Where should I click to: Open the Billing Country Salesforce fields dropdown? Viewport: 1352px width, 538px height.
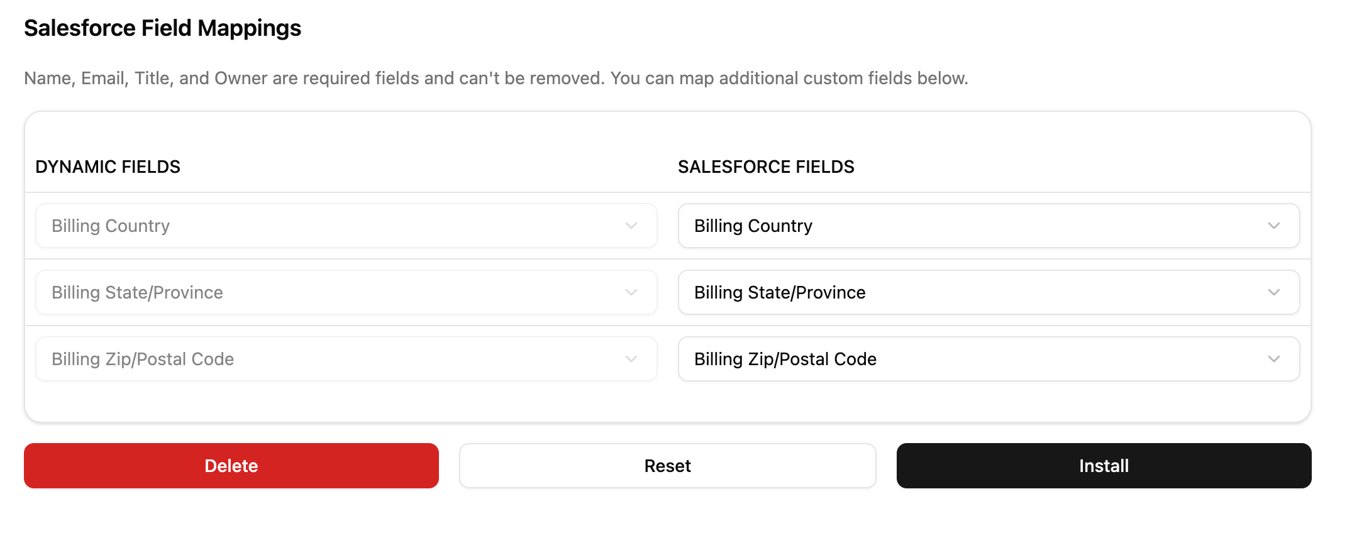click(x=987, y=226)
